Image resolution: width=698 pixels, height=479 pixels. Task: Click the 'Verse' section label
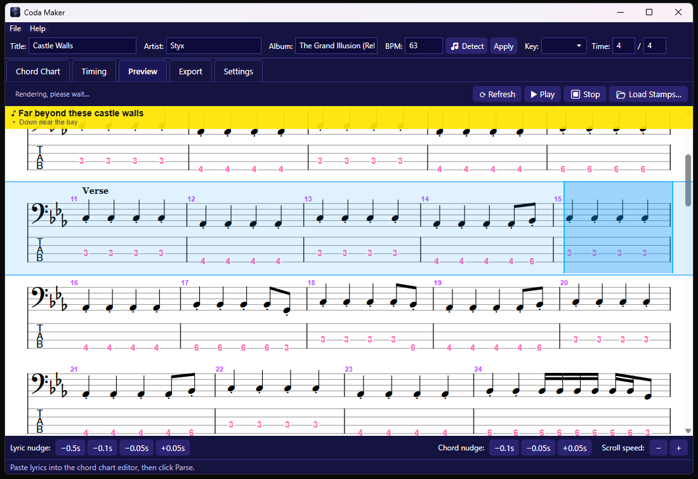click(95, 191)
